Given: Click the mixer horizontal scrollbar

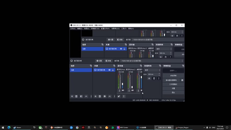Looking at the screenshot, I should pyautogui.click(x=128, y=93).
